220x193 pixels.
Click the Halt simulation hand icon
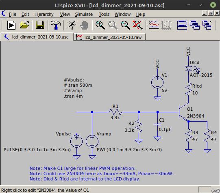pos(84,25)
